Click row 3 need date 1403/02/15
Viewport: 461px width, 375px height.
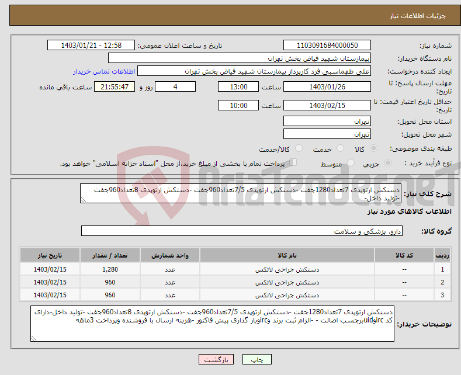point(50,295)
